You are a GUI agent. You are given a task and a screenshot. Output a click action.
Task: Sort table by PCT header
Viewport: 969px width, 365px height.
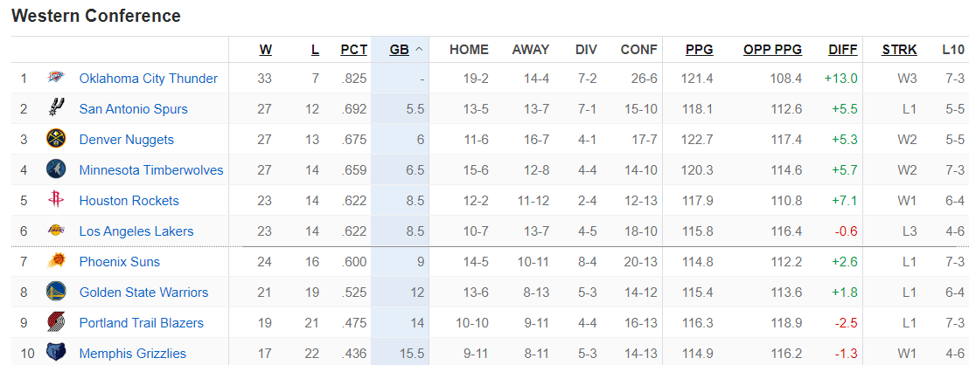click(x=353, y=50)
